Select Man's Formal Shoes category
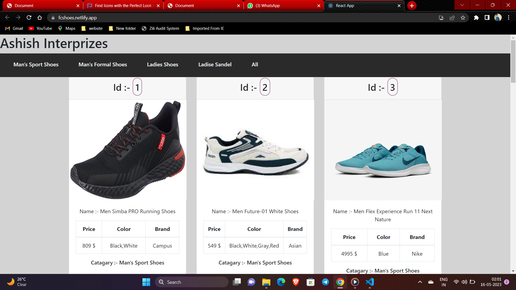This screenshot has height=290, width=516. [x=103, y=64]
